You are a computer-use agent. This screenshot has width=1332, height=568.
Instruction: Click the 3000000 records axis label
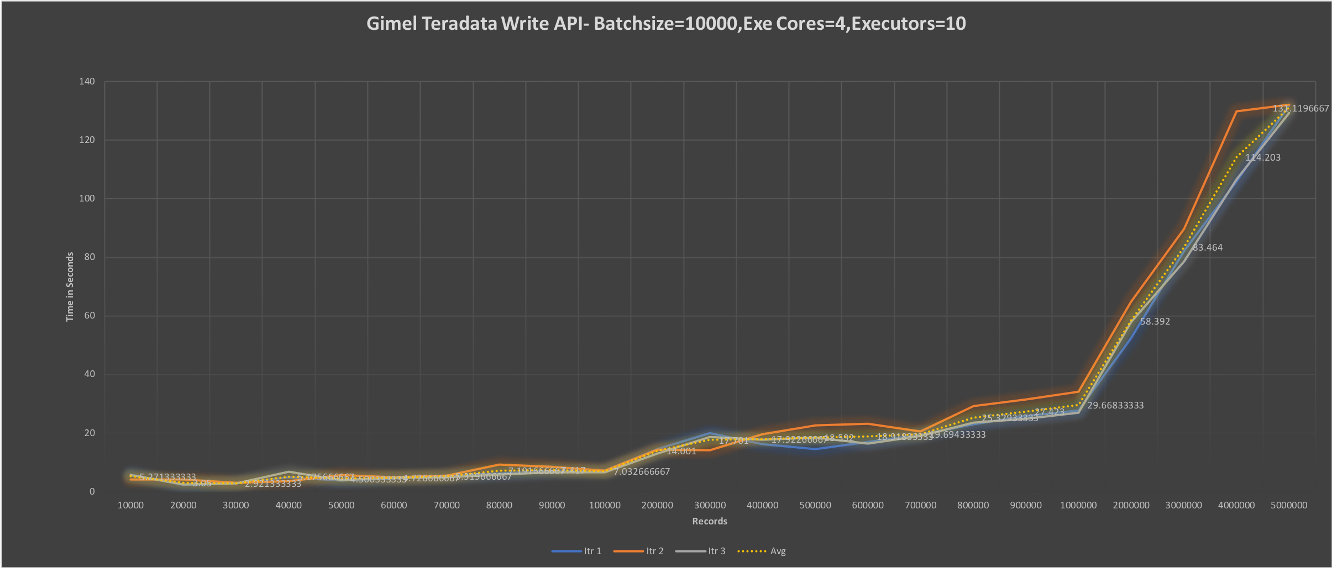click(1184, 505)
